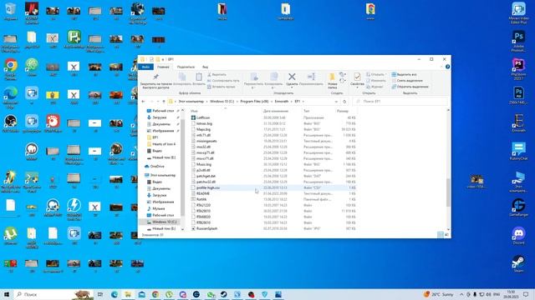Click Copy path (Скопировать путь)
Screen dimensions: 535x300
click(x=223, y=81)
